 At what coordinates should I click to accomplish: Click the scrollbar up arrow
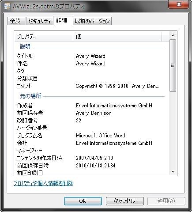click(x=173, y=35)
